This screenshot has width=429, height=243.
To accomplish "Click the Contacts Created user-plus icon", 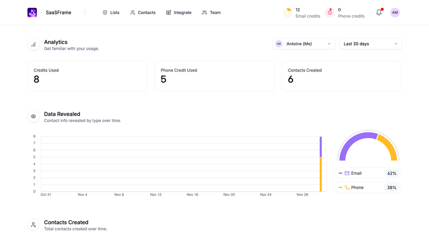I will coord(33,225).
